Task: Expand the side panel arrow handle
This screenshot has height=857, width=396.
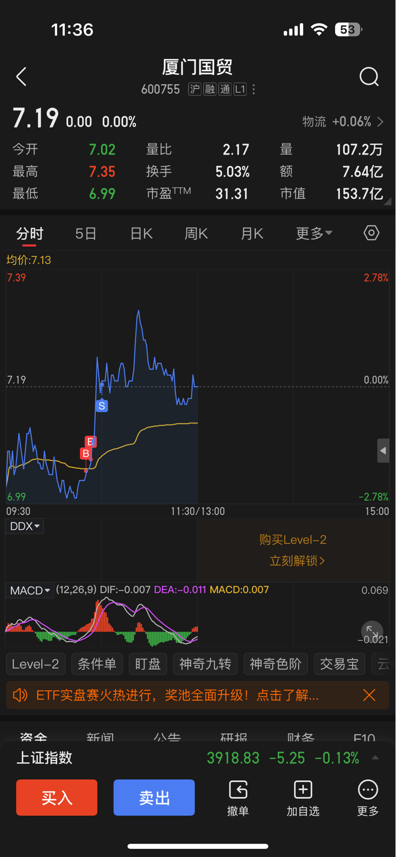Action: click(383, 451)
